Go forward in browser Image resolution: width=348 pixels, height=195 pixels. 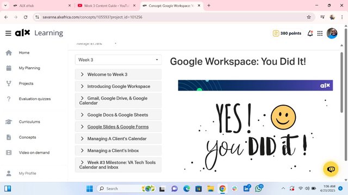[16, 17]
